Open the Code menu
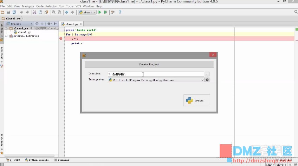The height and width of the screenshot is (166, 298). click(40, 6)
